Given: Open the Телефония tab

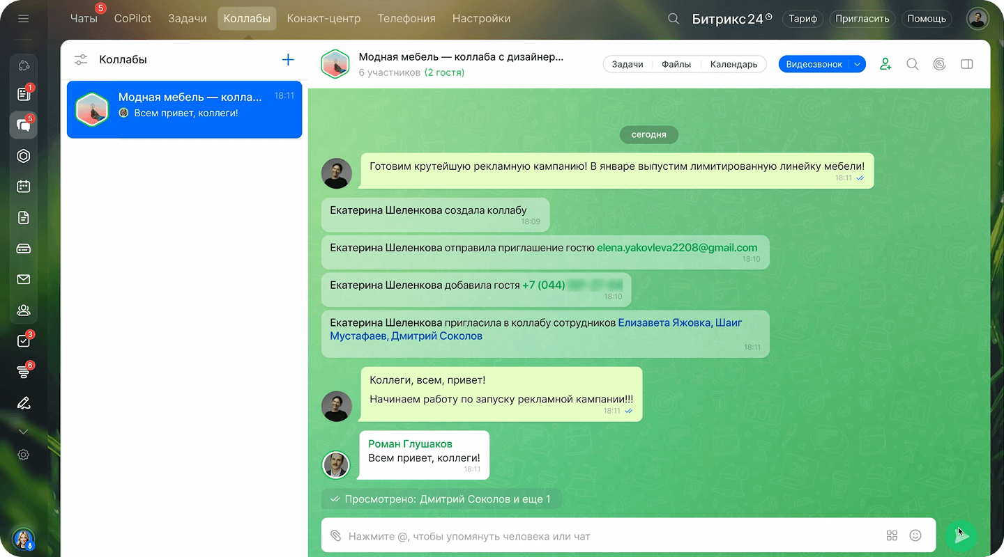Looking at the screenshot, I should point(406,19).
